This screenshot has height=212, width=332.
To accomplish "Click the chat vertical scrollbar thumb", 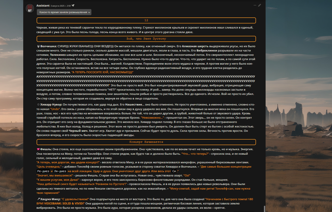I will [265, 209].
